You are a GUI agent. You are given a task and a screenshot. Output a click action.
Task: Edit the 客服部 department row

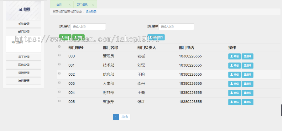point(234,102)
